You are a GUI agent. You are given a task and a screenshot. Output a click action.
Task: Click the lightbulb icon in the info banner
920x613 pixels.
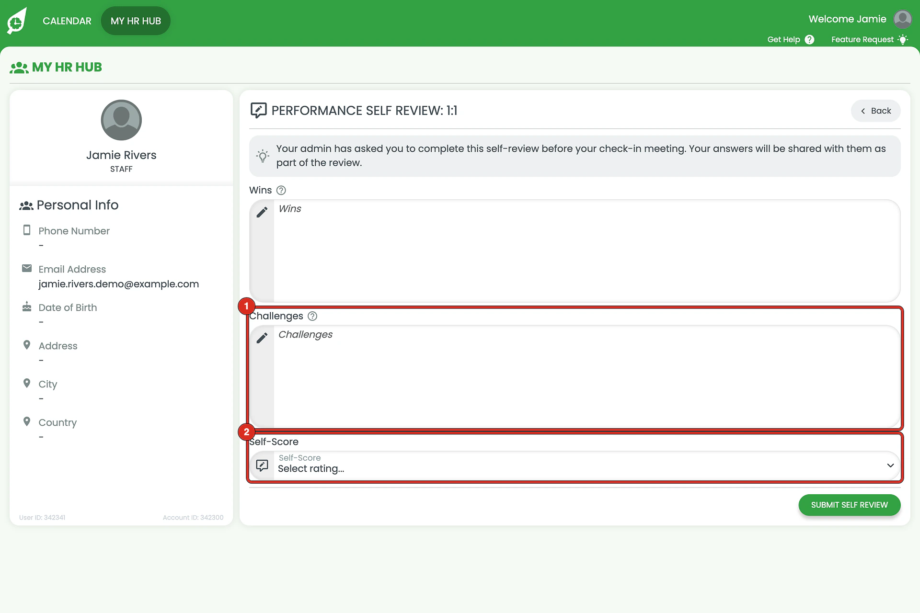click(263, 156)
